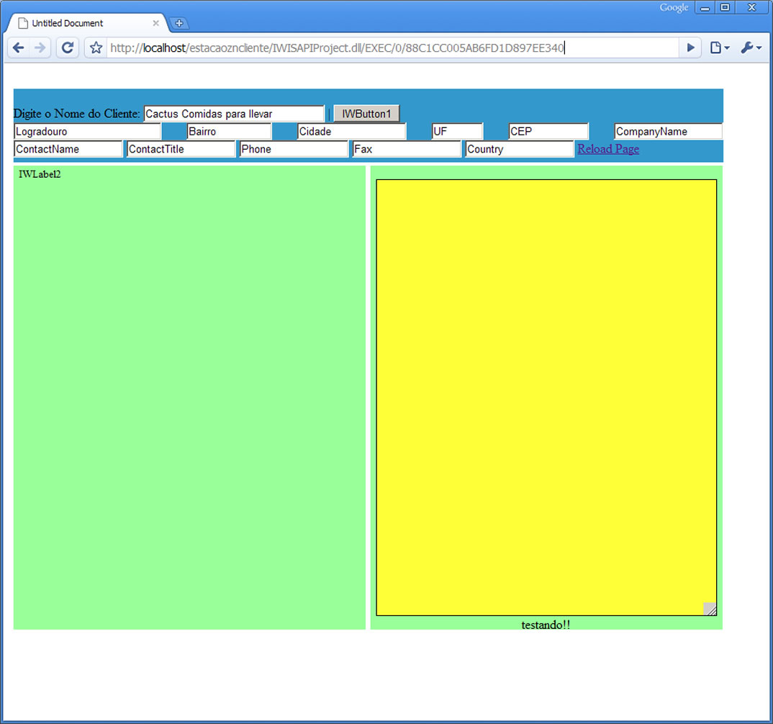Click the IWLabel2 label text
Viewport: 773px width, 724px height.
click(40, 174)
